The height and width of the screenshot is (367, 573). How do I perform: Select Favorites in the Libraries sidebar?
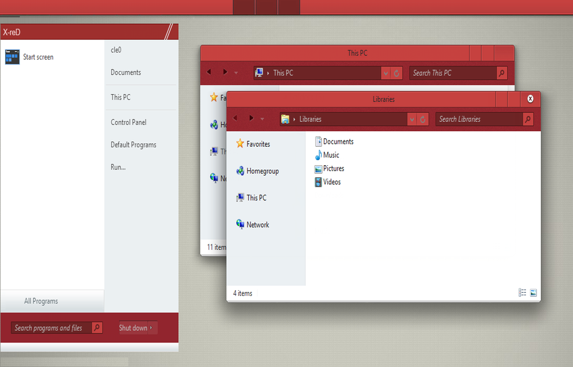pos(256,144)
